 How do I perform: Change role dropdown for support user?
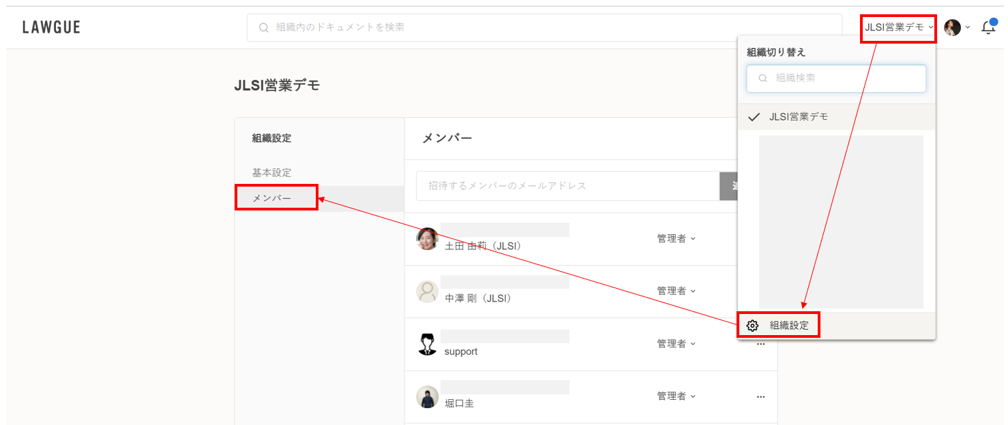[676, 344]
